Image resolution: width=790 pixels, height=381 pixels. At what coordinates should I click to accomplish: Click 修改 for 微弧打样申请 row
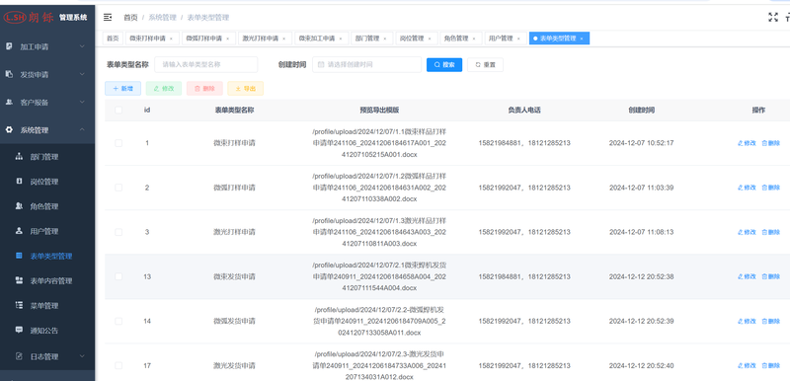747,188
